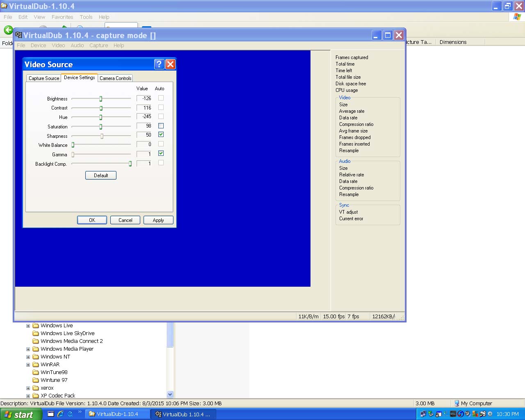Click the Windows Live folder icon
Screen dimensions: 525x420
(x=36, y=326)
